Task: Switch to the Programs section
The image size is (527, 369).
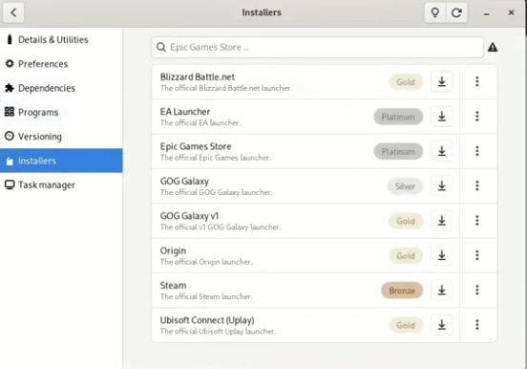Action: [x=61, y=113]
